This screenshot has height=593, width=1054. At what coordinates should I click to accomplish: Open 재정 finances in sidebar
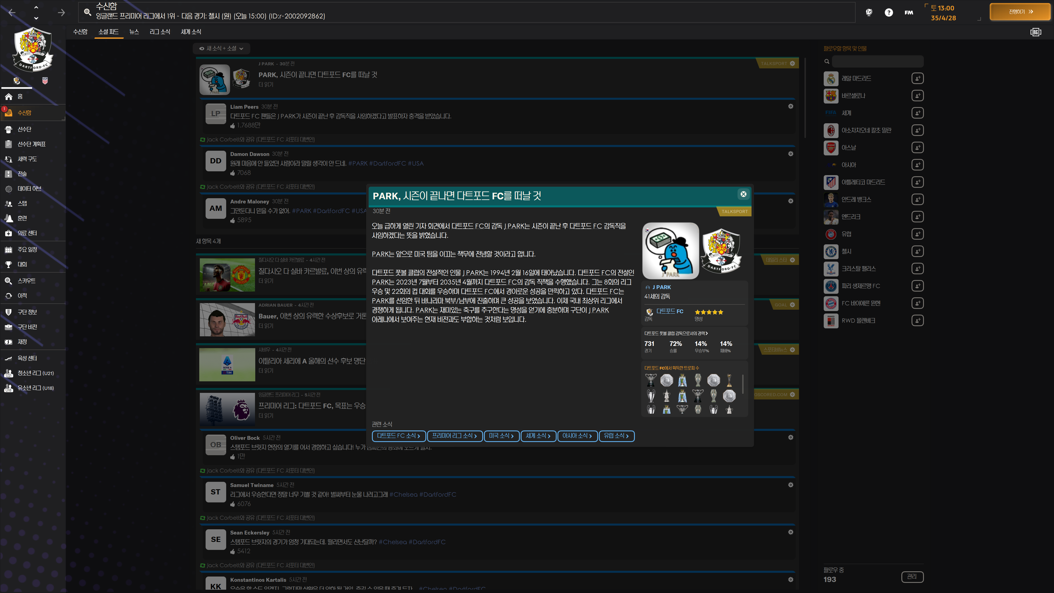tap(33, 342)
